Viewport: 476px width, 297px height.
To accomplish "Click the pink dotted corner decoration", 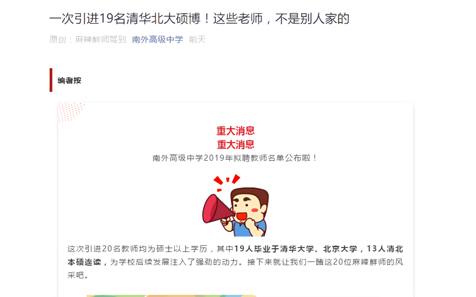I will (71, 112).
